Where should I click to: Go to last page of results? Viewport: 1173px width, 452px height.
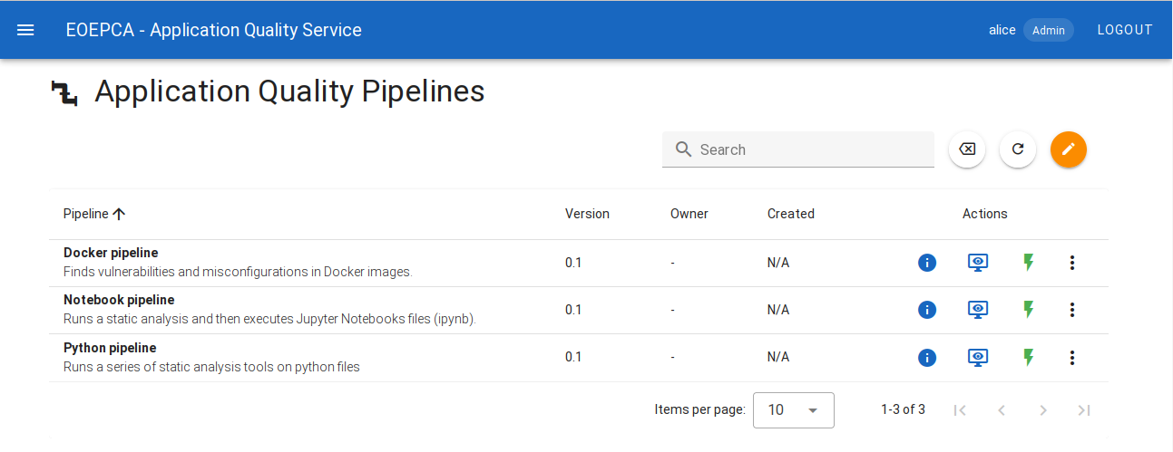pyautogui.click(x=1084, y=410)
